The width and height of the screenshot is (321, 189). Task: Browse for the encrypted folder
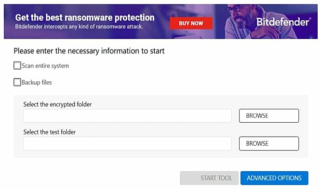(269, 115)
